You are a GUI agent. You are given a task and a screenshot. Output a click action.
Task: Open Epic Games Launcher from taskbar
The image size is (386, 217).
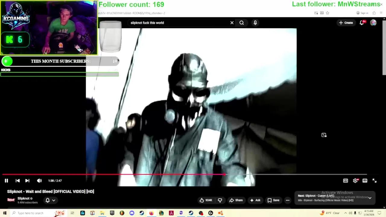(112, 213)
